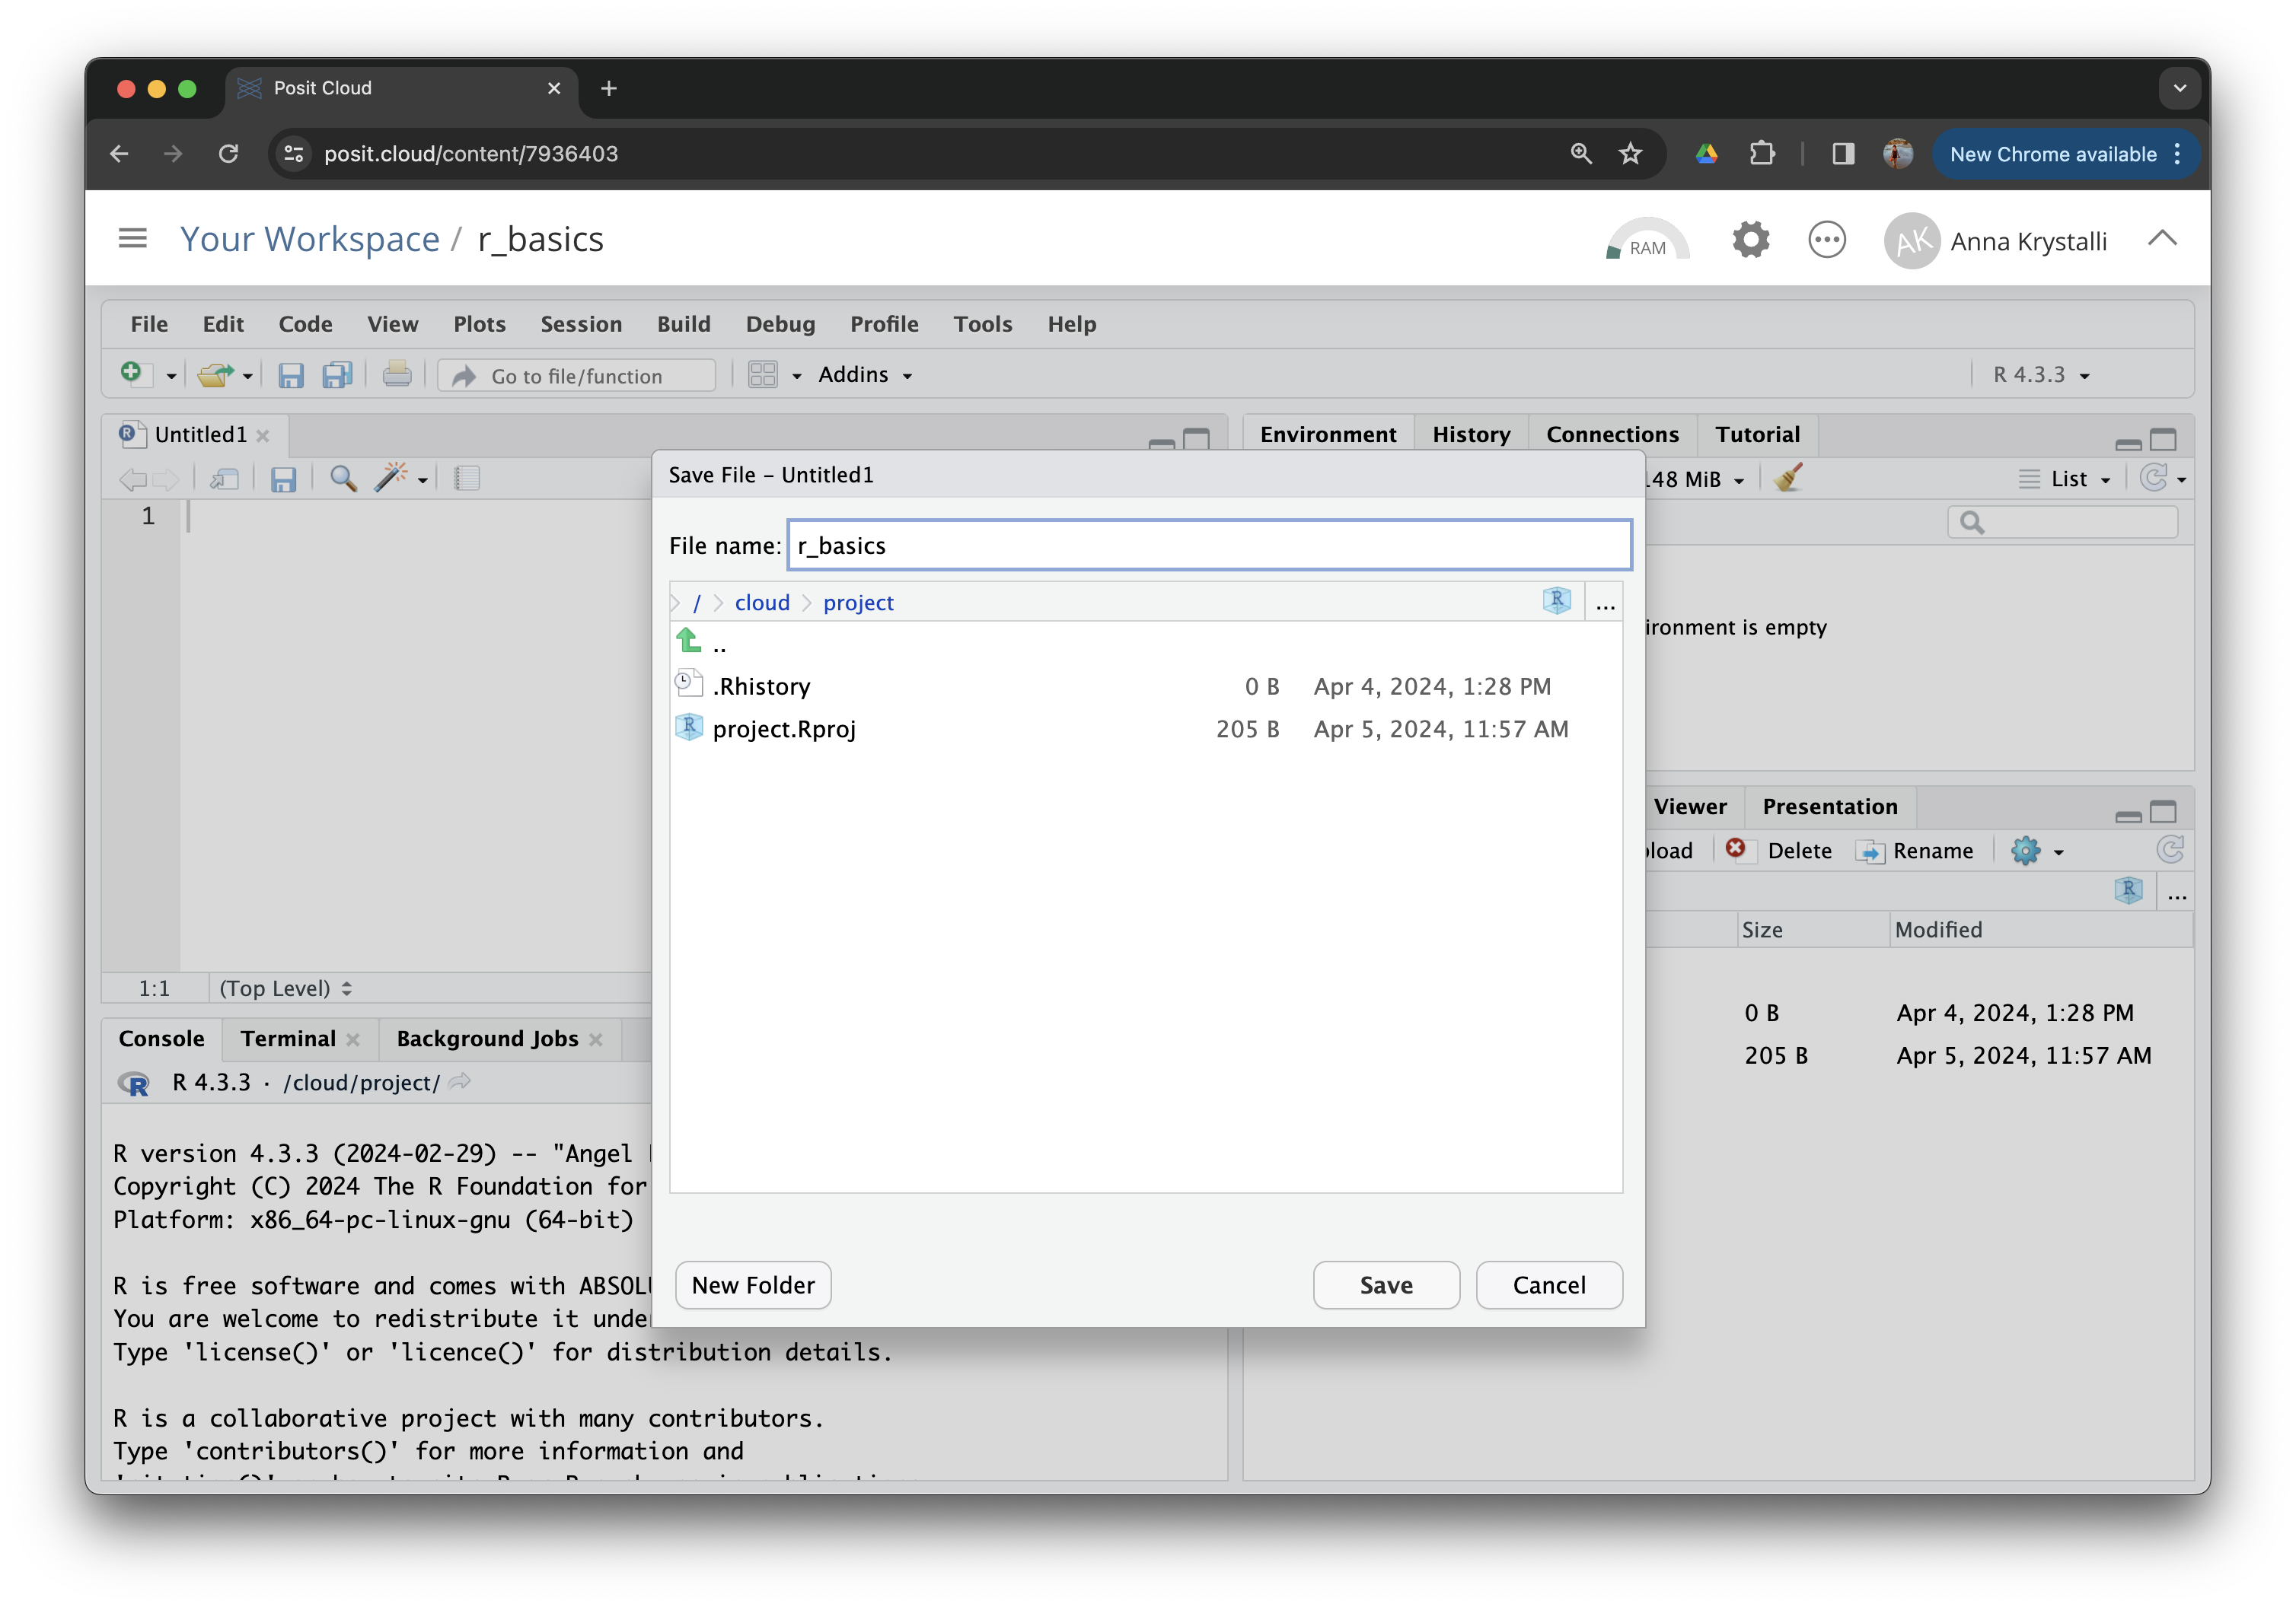Screen dimensions: 2296x1607
Task: Open the List view dropdown
Action: coord(2065,479)
